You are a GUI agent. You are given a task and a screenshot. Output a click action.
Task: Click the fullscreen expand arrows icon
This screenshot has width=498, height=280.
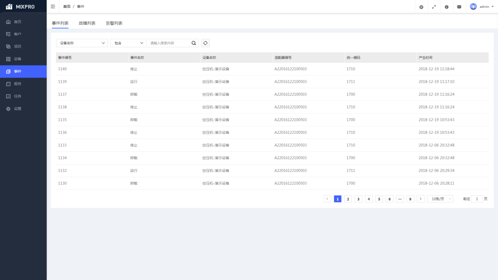pyautogui.click(x=434, y=7)
